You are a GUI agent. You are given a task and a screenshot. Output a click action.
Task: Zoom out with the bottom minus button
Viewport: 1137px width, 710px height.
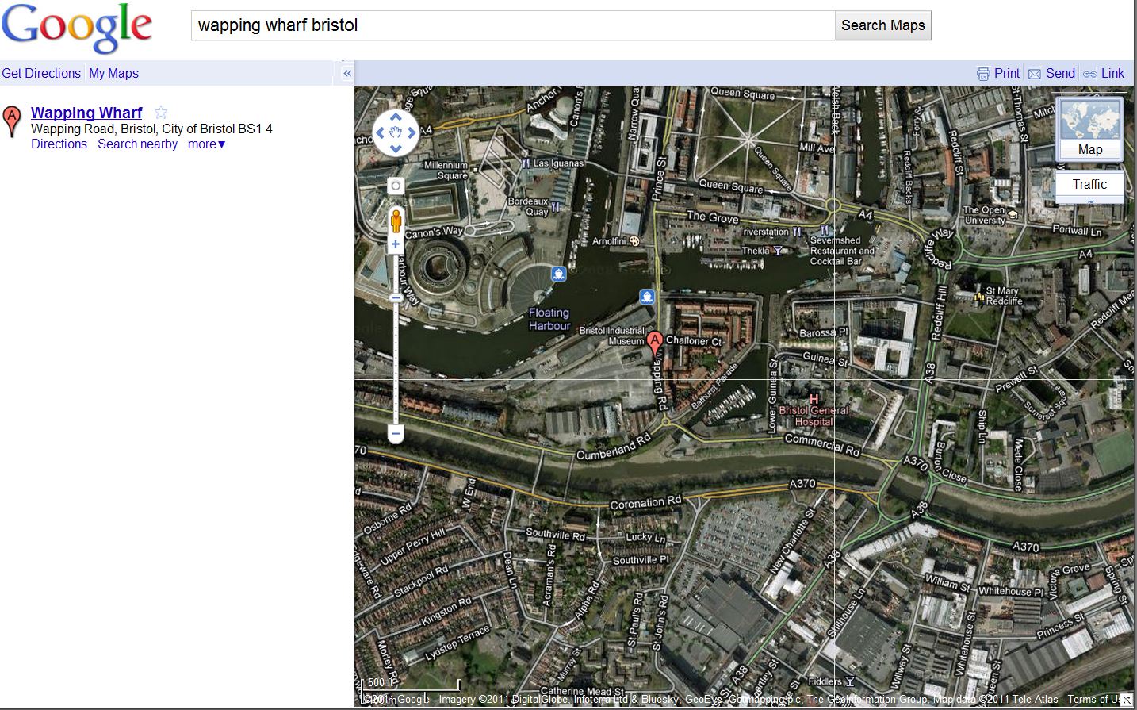(396, 434)
